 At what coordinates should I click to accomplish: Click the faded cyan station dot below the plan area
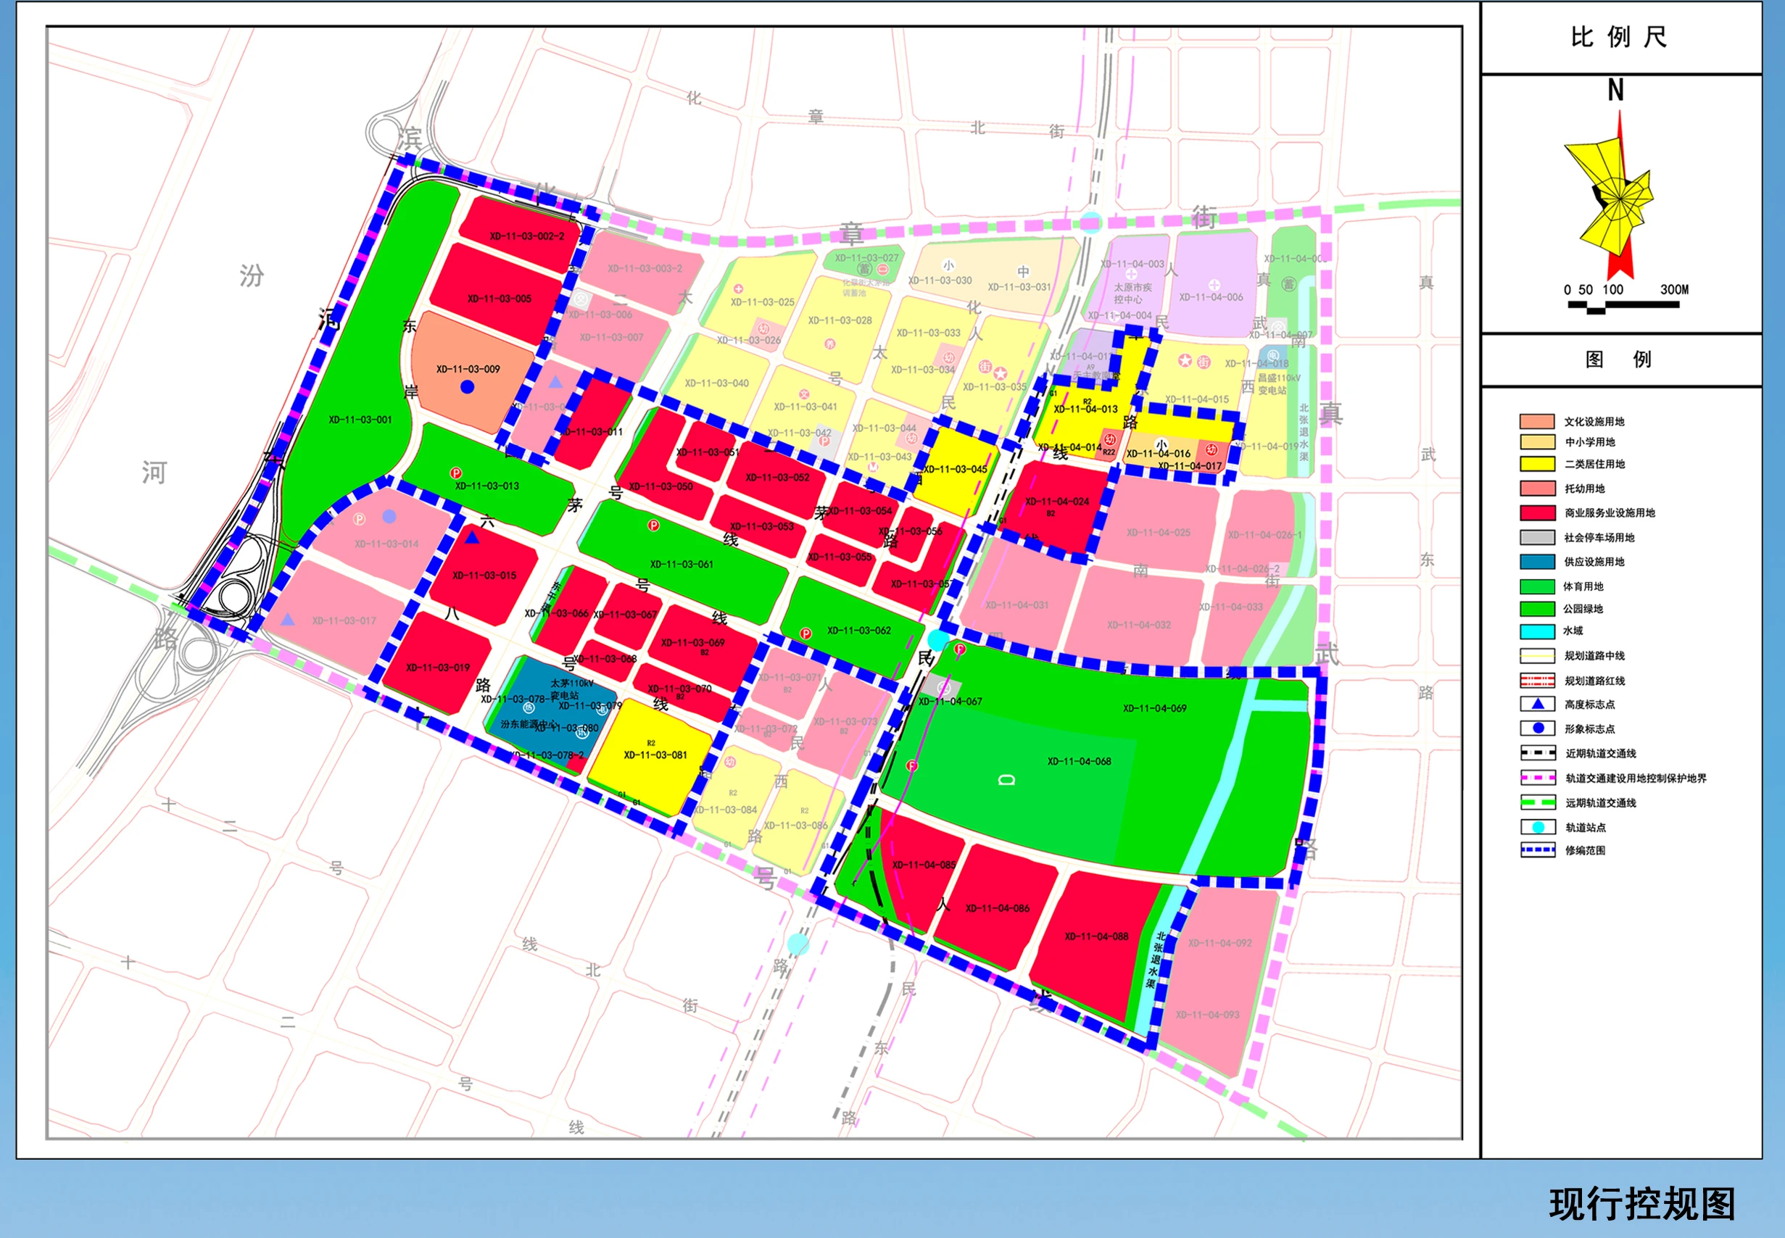(x=798, y=944)
